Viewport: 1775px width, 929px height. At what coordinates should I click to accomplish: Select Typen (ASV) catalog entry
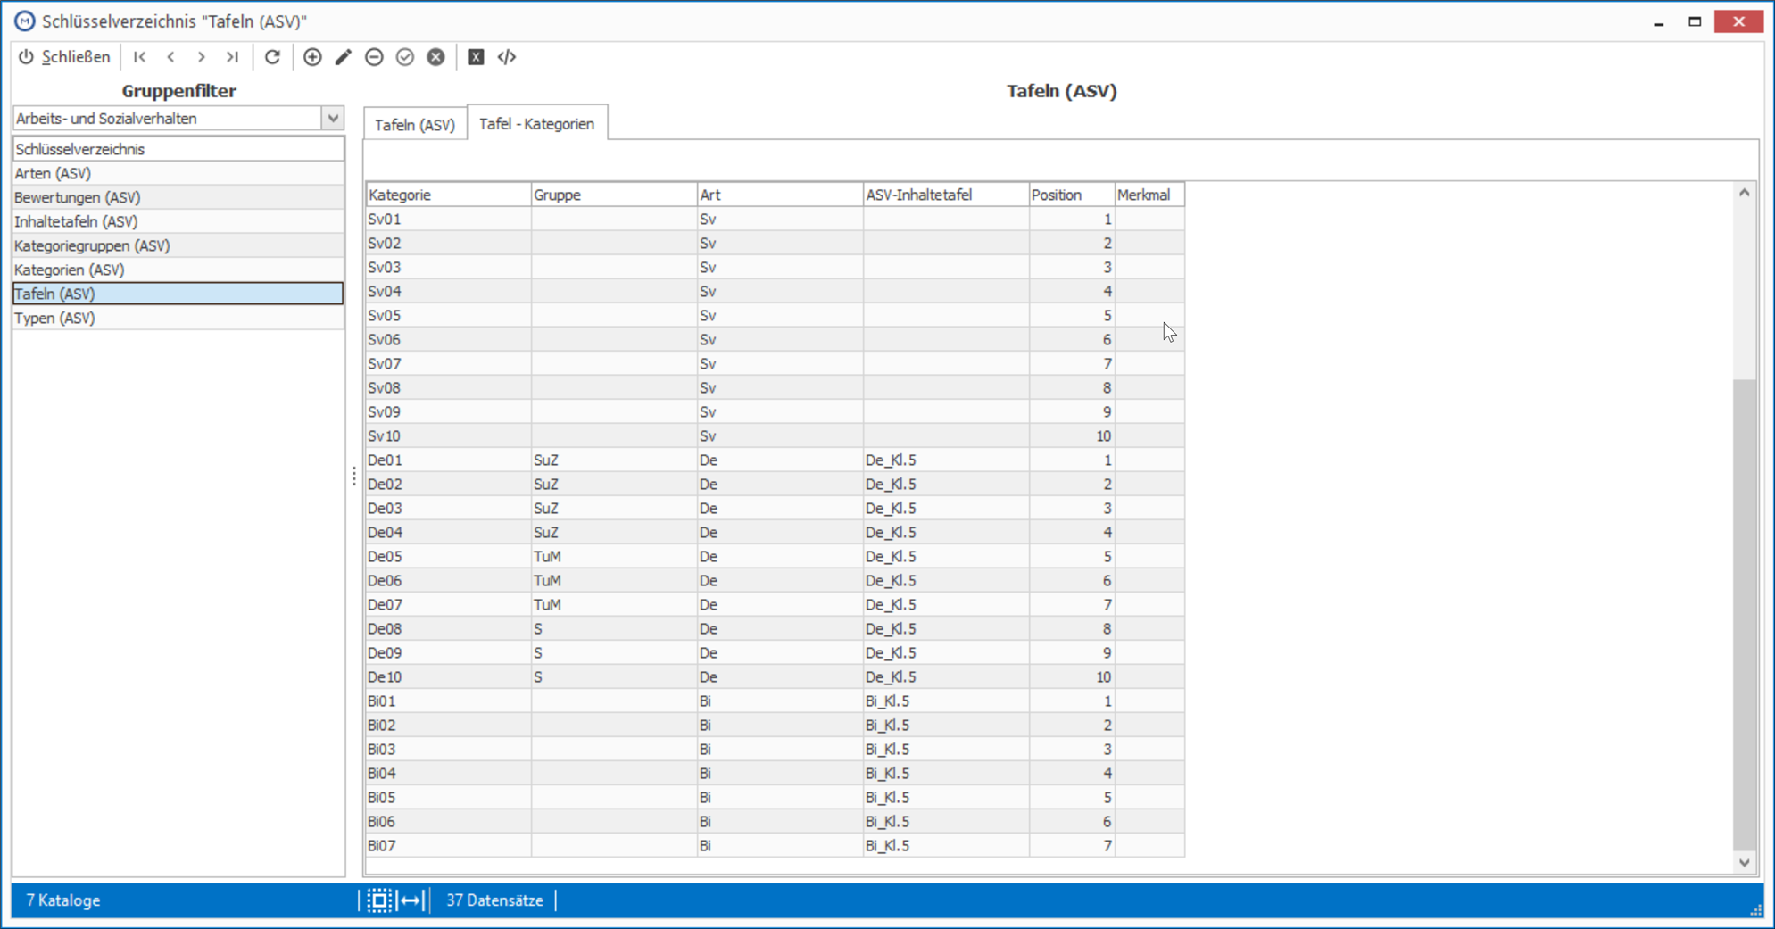(x=178, y=318)
